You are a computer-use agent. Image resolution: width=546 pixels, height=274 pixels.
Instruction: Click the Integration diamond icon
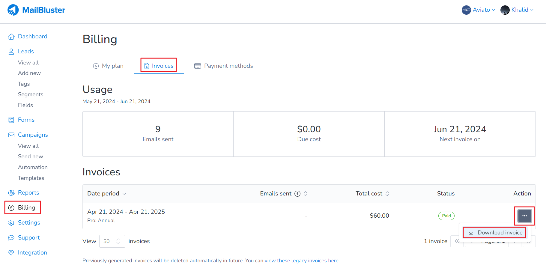[11, 253]
